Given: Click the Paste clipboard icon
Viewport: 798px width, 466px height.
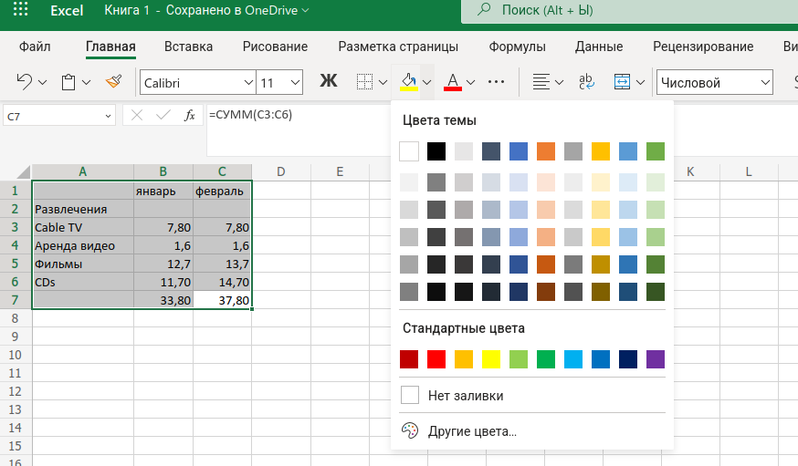Looking at the screenshot, I should [x=68, y=82].
